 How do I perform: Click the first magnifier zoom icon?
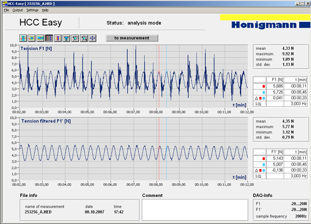[x=75, y=38]
